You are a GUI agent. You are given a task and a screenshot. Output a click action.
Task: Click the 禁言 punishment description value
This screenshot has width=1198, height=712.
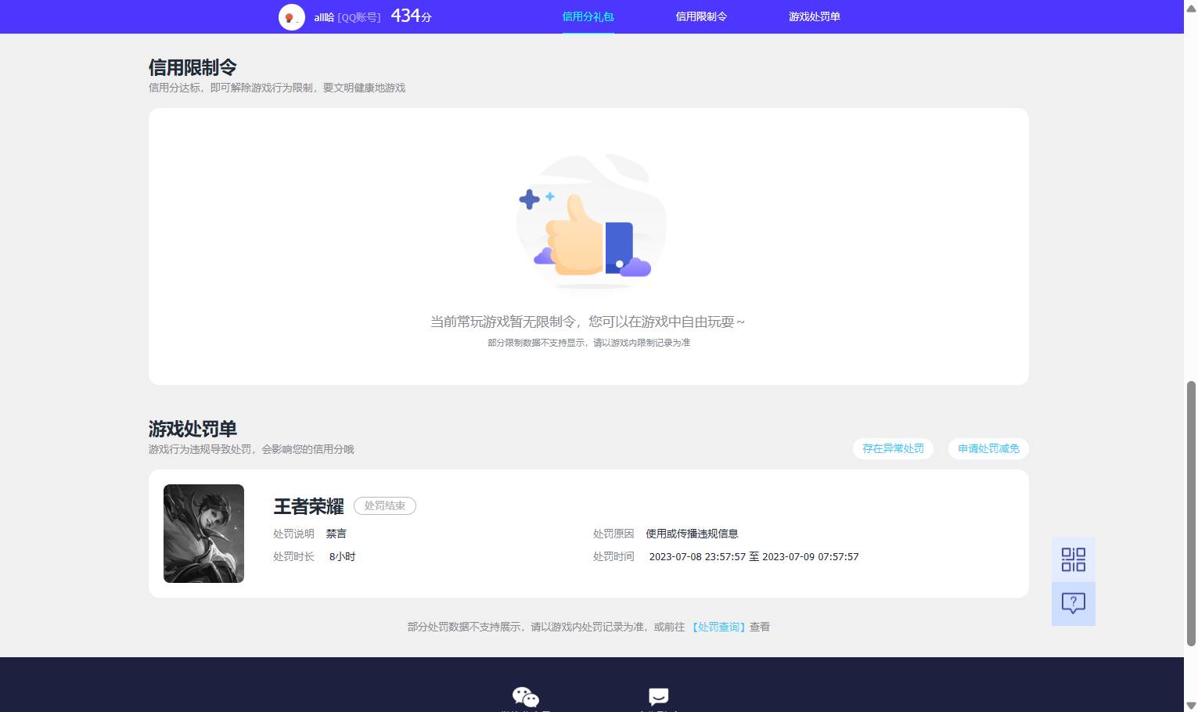(336, 534)
